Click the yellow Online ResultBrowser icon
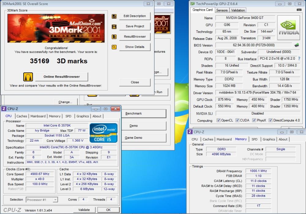The width and height of the screenshot is (306, 214). [x=28, y=77]
